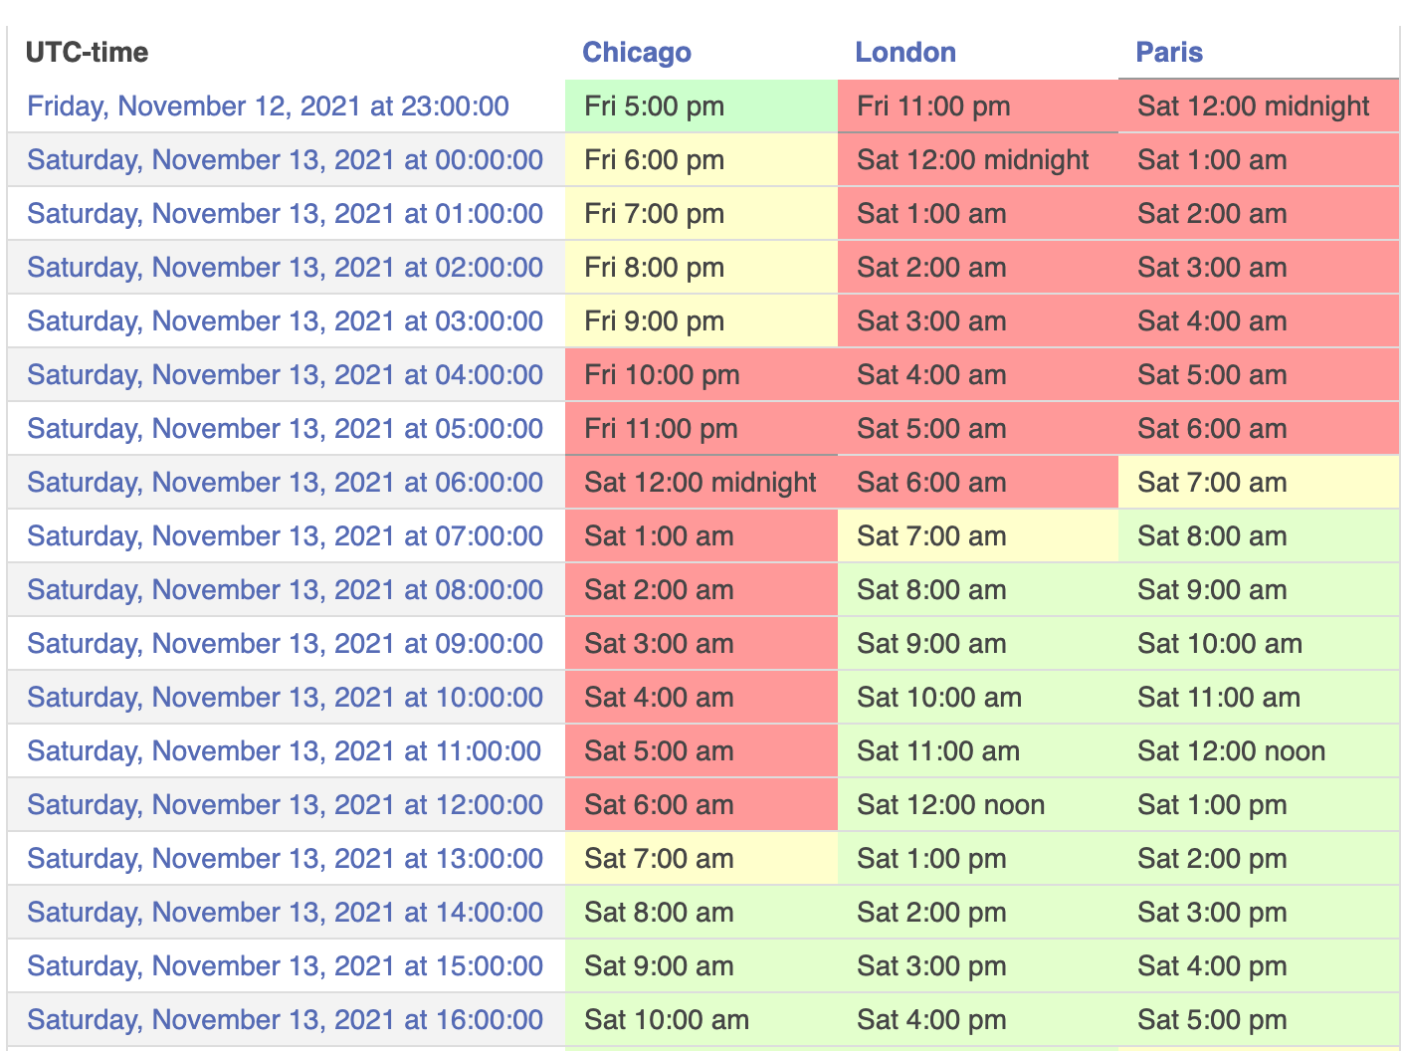
Task: Open the Saturday 03:00:00 UTC time link
Action: click(285, 321)
